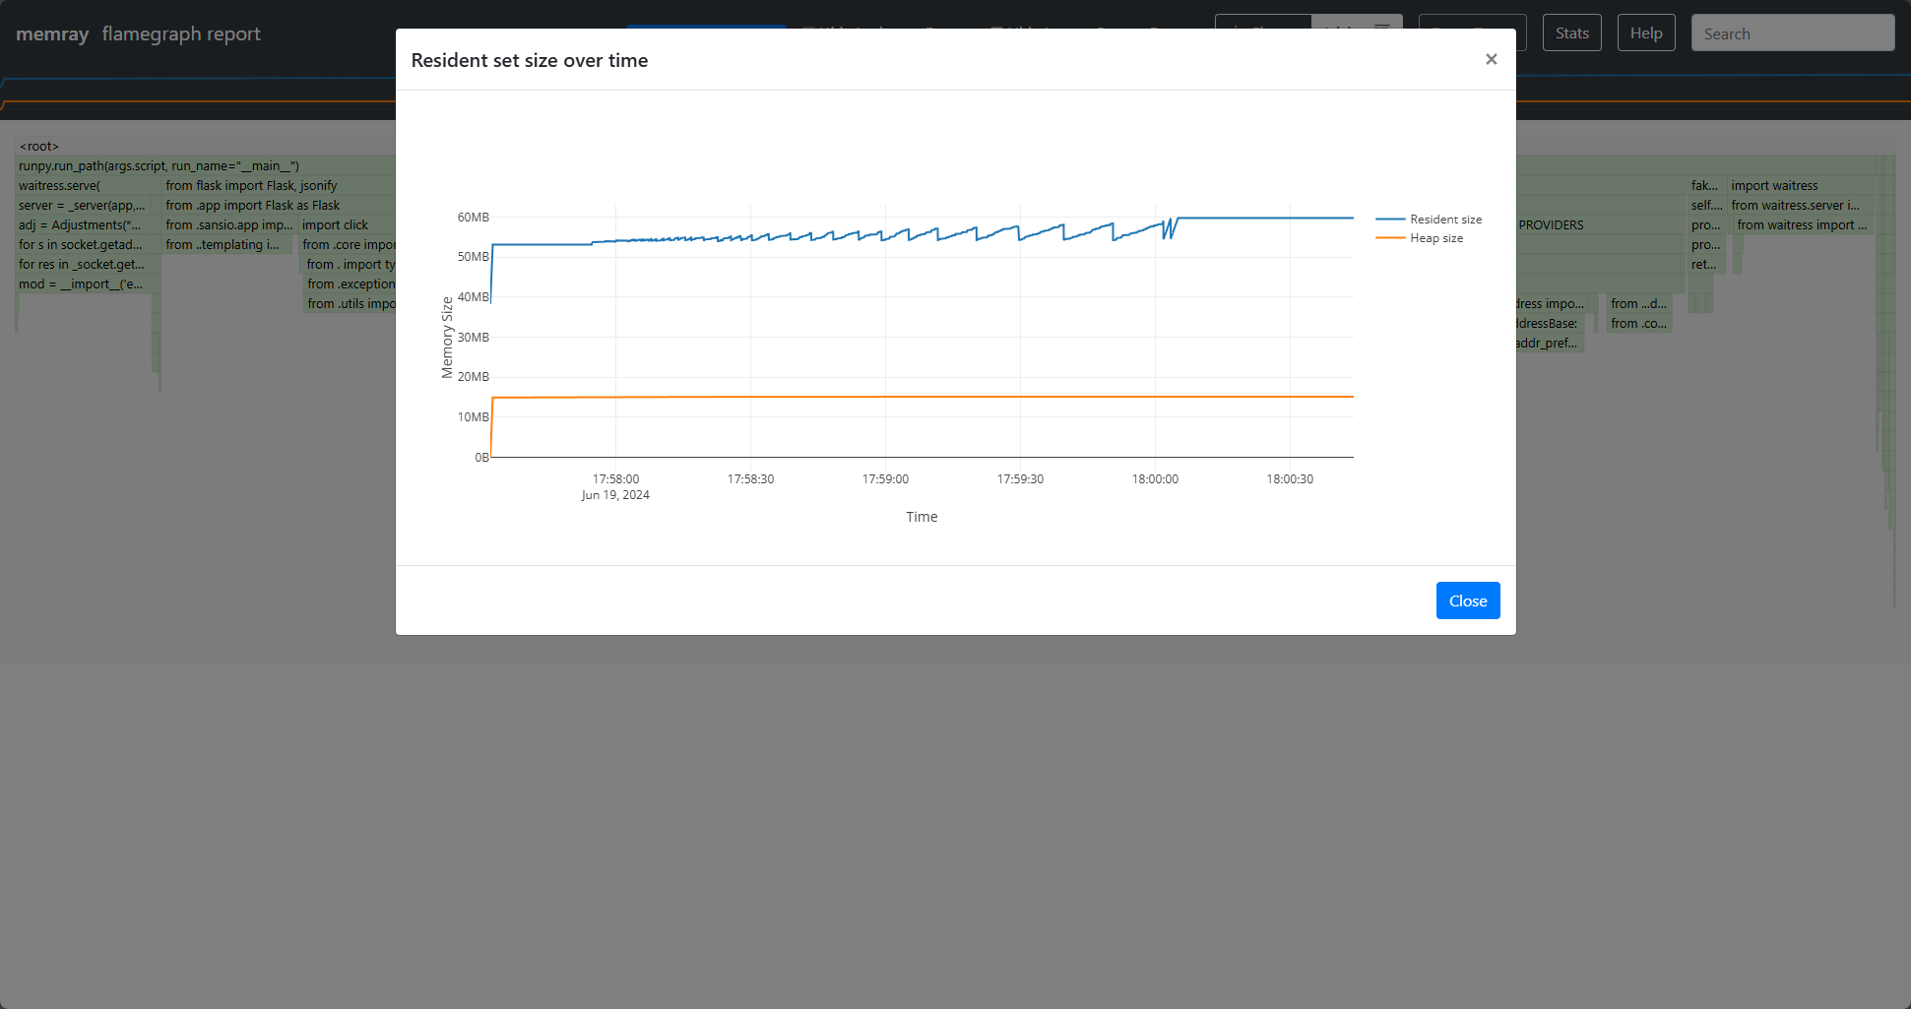1911x1009 pixels.
Task: Select the from waitress.server frame
Action: [1802, 206]
